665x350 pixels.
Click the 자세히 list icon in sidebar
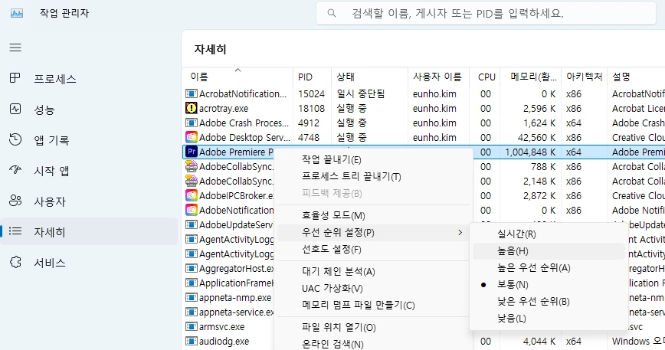click(15, 231)
